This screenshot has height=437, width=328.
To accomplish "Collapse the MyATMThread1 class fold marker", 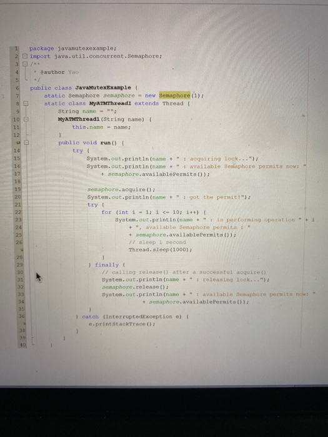I will click(26, 104).
